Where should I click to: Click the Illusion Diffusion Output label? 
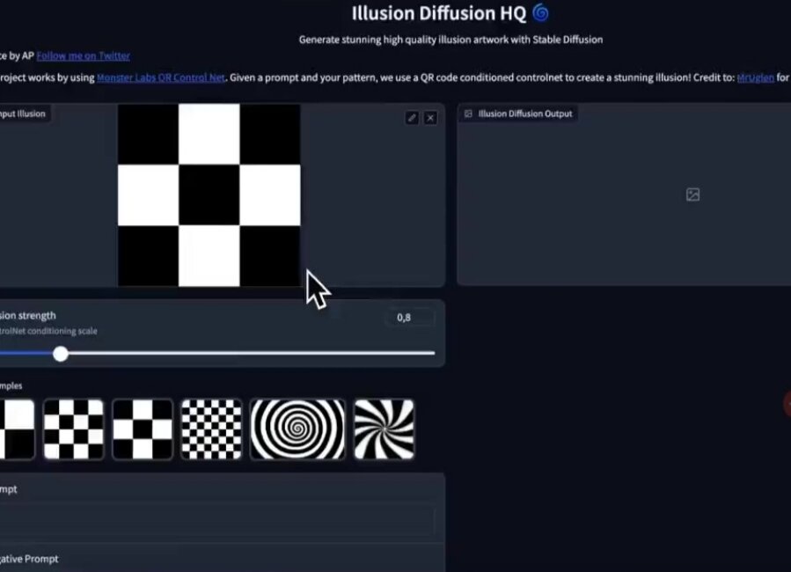click(x=525, y=114)
